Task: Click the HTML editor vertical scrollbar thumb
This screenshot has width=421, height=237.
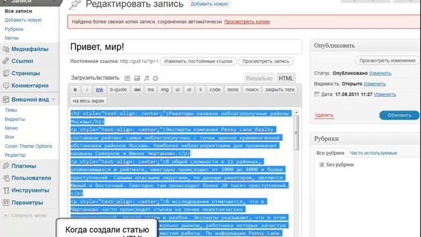Action: coord(297,133)
